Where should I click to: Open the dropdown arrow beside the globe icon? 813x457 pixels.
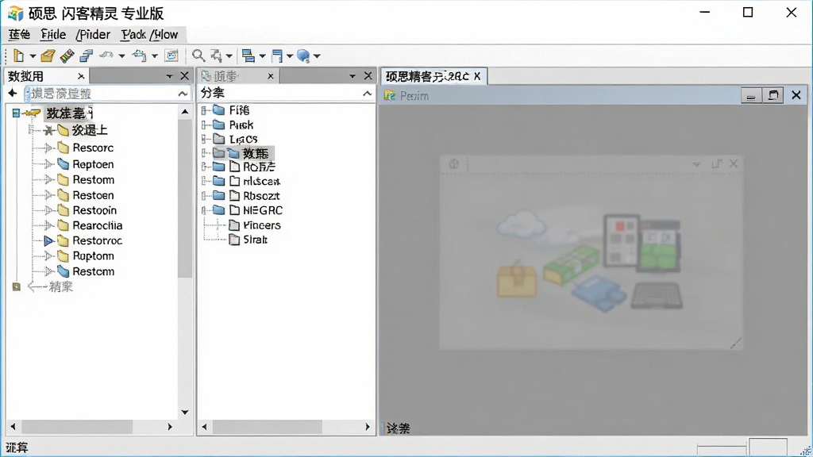pyautogui.click(x=317, y=56)
